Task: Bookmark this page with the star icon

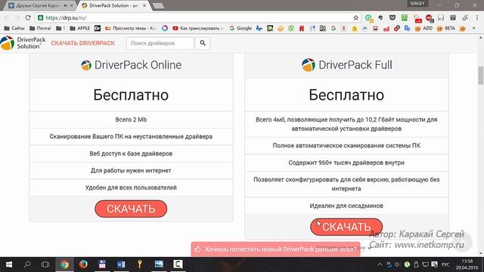Action: (x=356, y=18)
